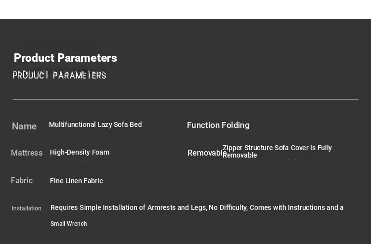This screenshot has width=371, height=244.
Task: Click the uppercase "PRODUCT PARAMETERS" subtitle
Action: coord(59,76)
